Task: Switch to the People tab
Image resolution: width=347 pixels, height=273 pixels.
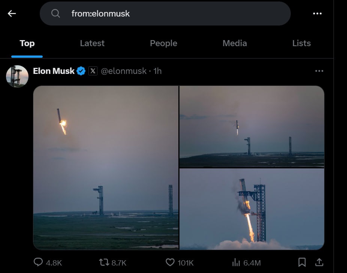Action: 163,43
